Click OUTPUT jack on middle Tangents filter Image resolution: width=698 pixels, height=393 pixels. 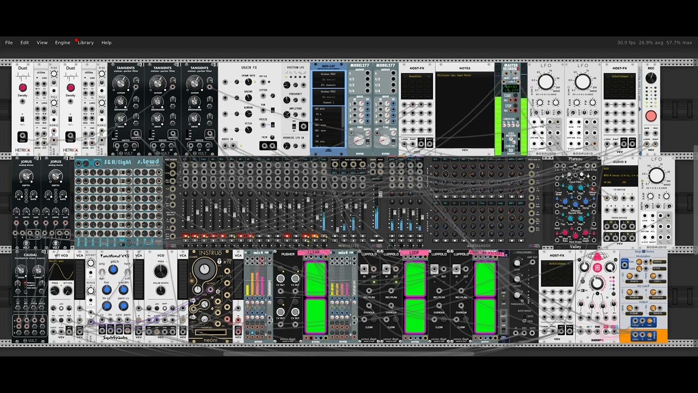click(172, 134)
